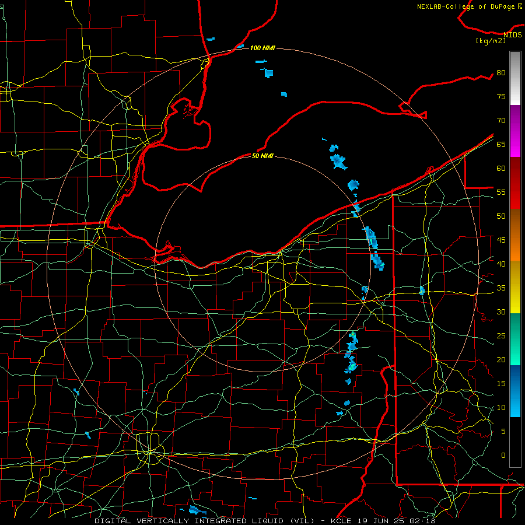This screenshot has width=525, height=525.
Task: Select the 10 value on the scale
Action: pyautogui.click(x=501, y=408)
